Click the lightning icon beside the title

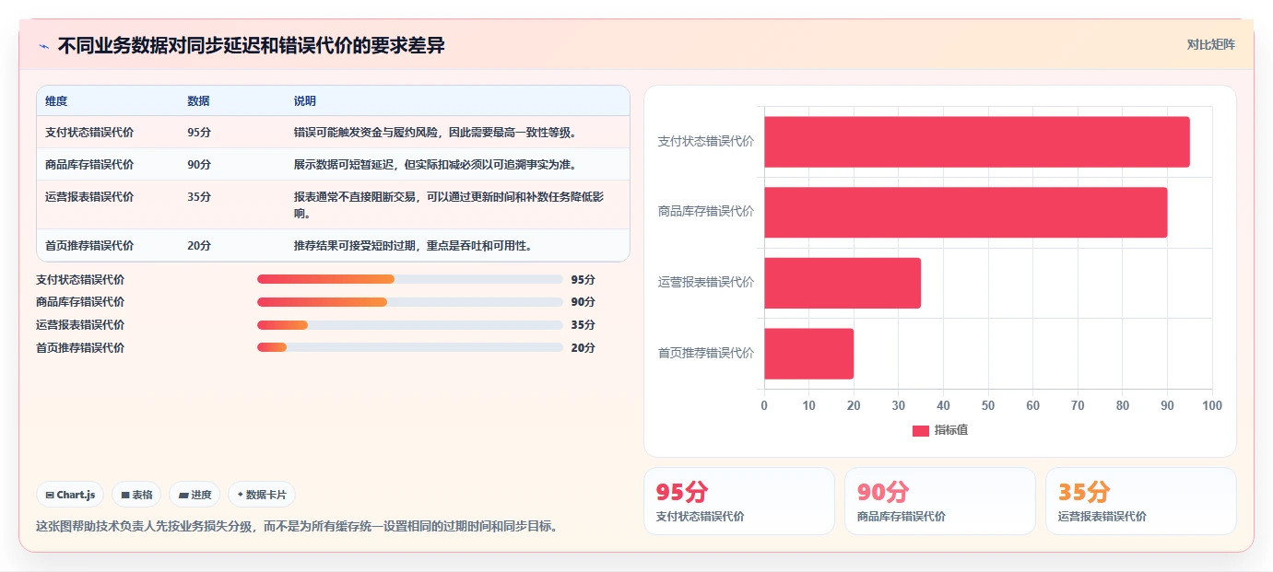click(x=43, y=46)
